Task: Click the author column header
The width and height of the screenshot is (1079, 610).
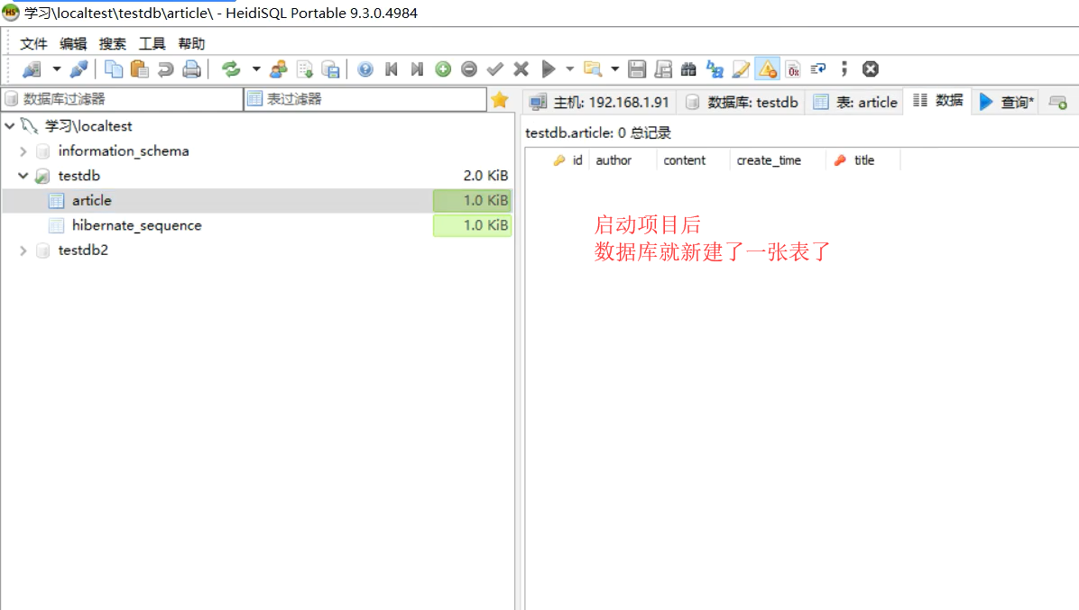Action: [x=622, y=160]
